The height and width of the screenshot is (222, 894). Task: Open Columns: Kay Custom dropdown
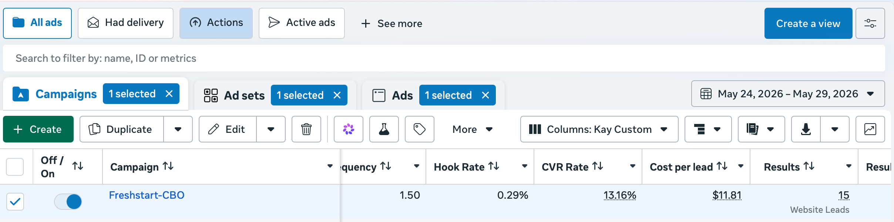[x=599, y=129]
